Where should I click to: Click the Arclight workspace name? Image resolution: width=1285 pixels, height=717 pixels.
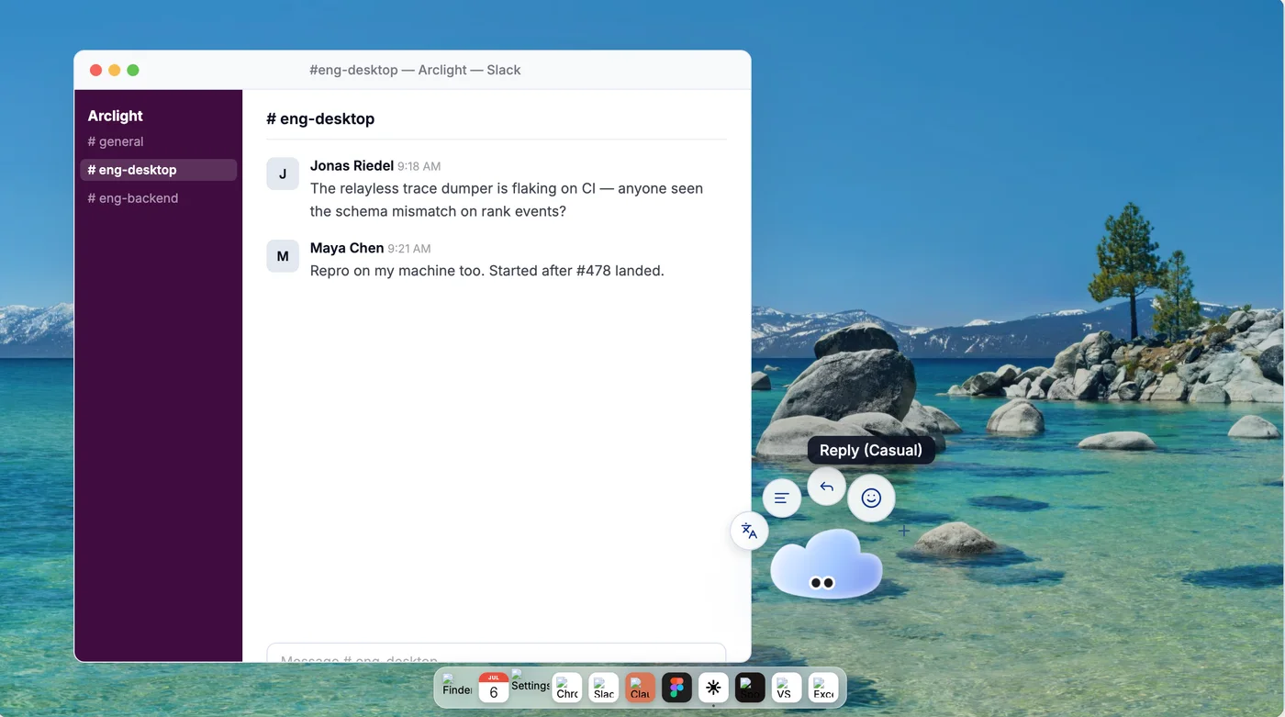[116, 116]
